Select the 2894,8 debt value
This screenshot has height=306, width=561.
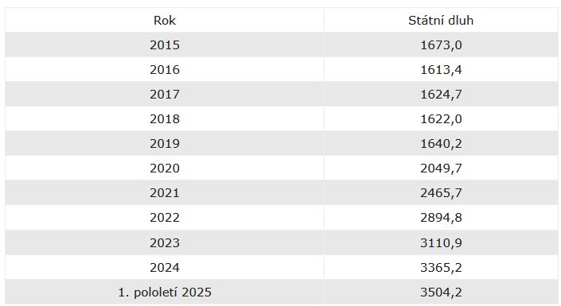tap(441, 218)
